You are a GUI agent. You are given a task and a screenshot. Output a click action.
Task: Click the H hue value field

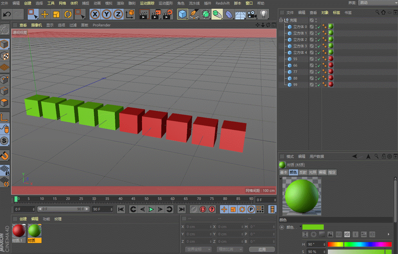click(317, 244)
